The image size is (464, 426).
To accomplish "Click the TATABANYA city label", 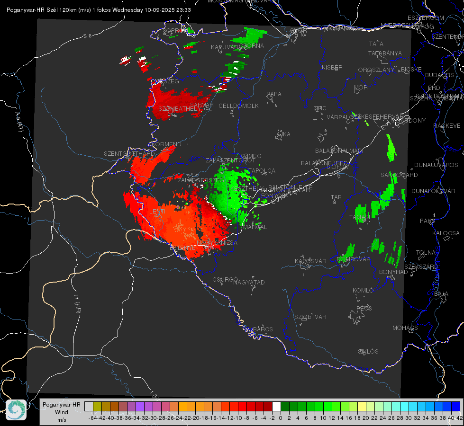I will coord(385,53).
